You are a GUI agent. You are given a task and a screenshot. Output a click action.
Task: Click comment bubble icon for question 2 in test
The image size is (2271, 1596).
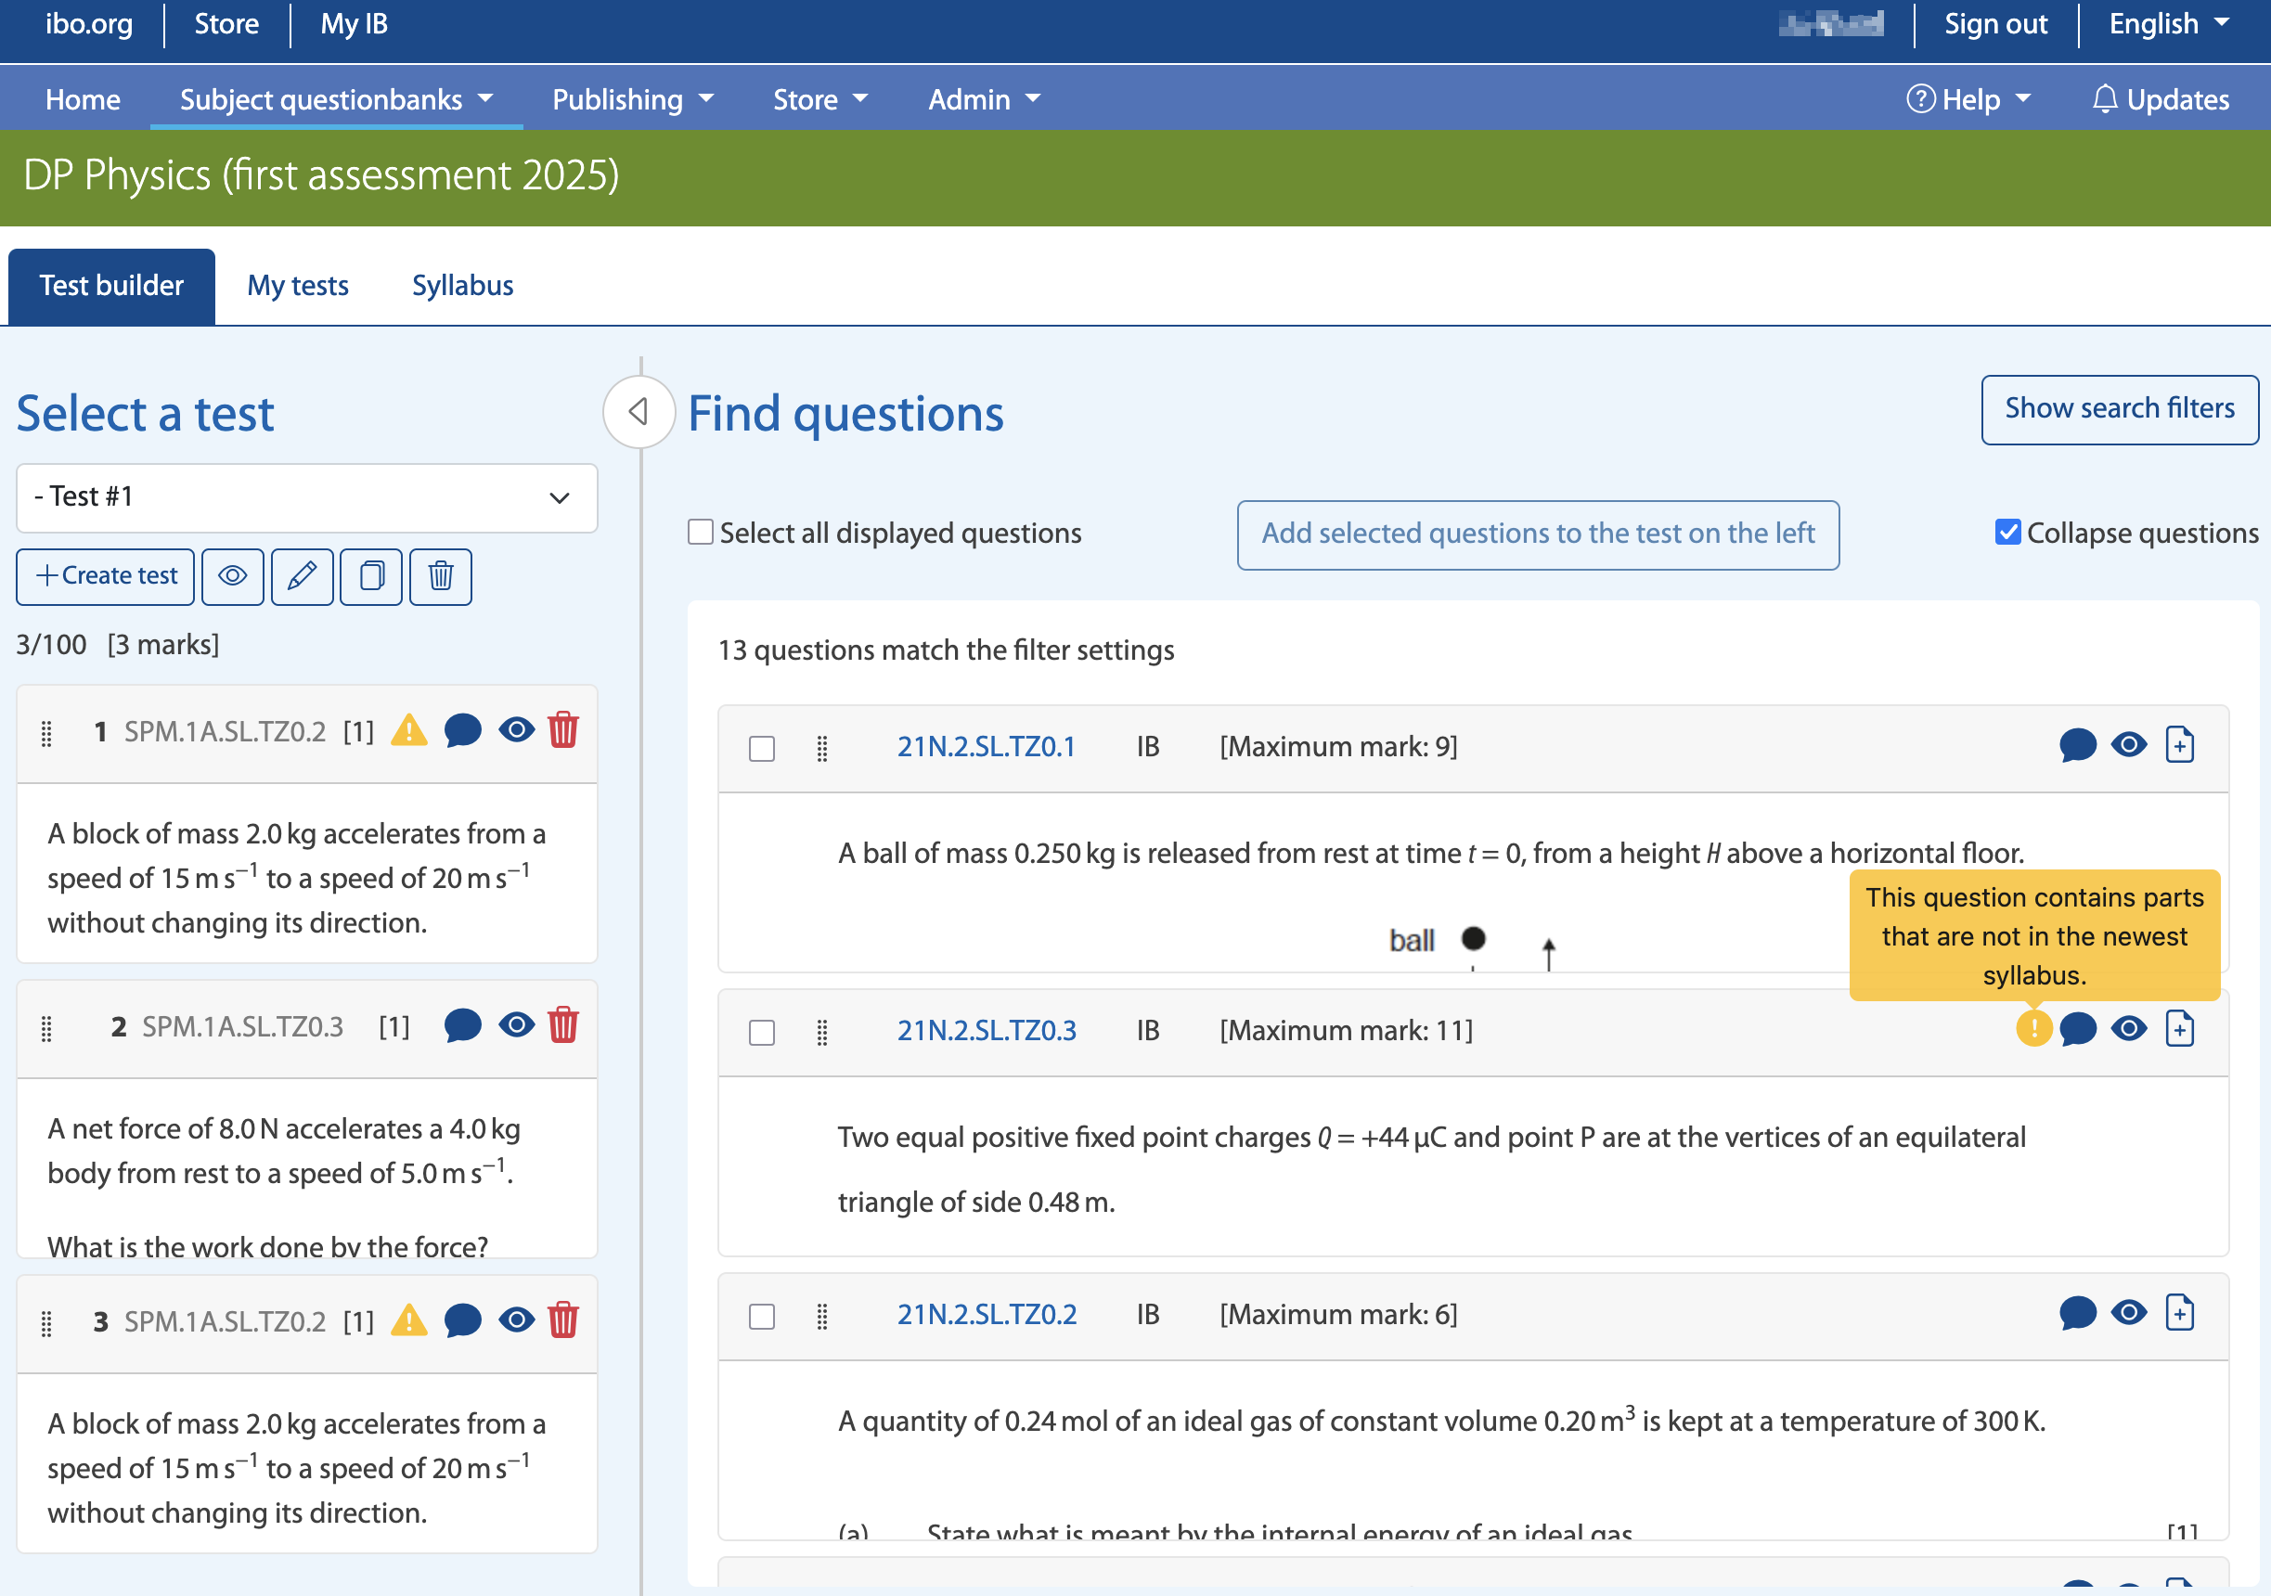462,1025
